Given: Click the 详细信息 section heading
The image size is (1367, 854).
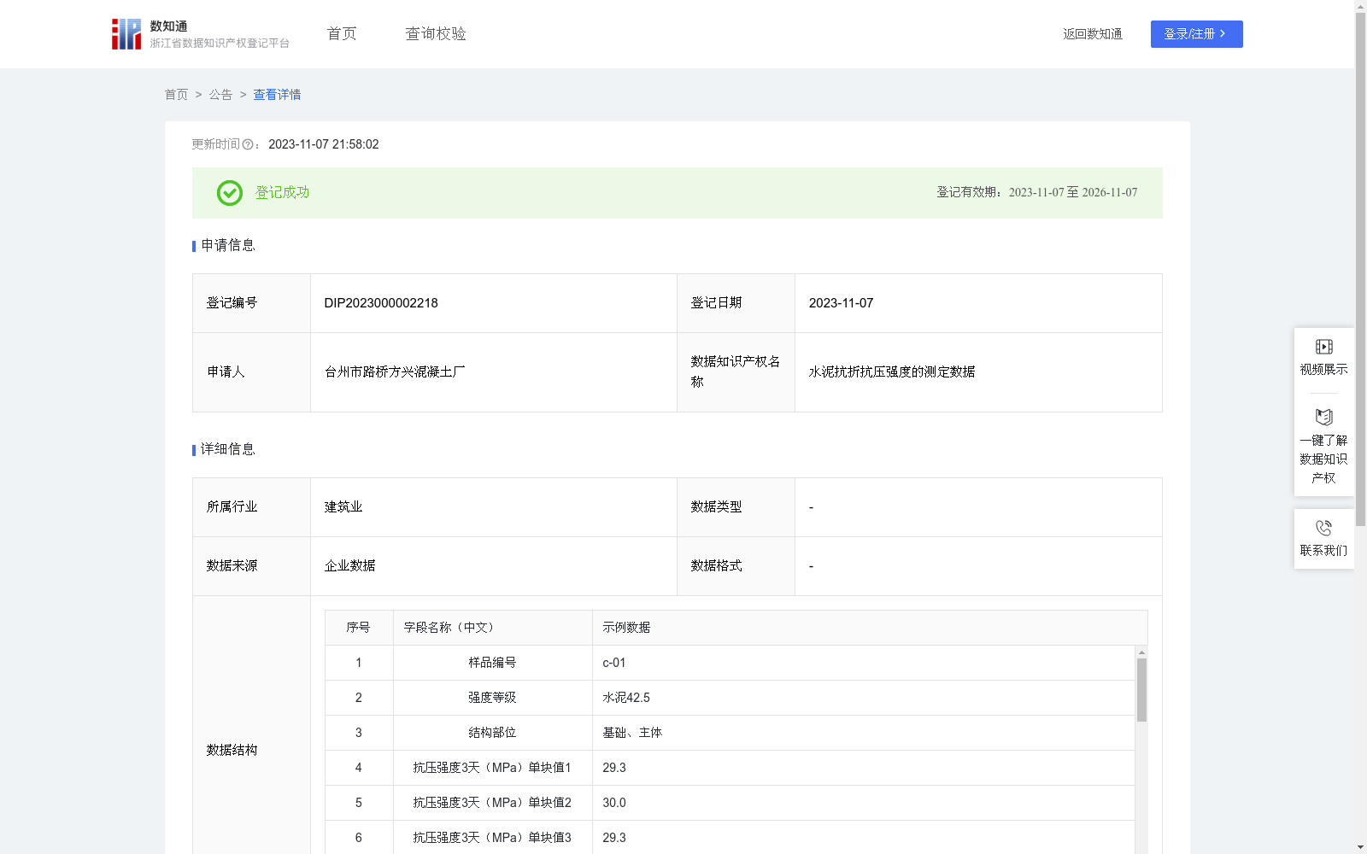Looking at the screenshot, I should coord(228,450).
